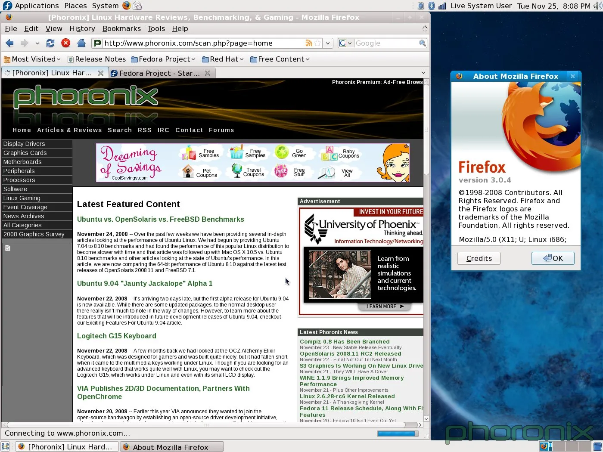Close the Phoronix tab

pyautogui.click(x=101, y=73)
